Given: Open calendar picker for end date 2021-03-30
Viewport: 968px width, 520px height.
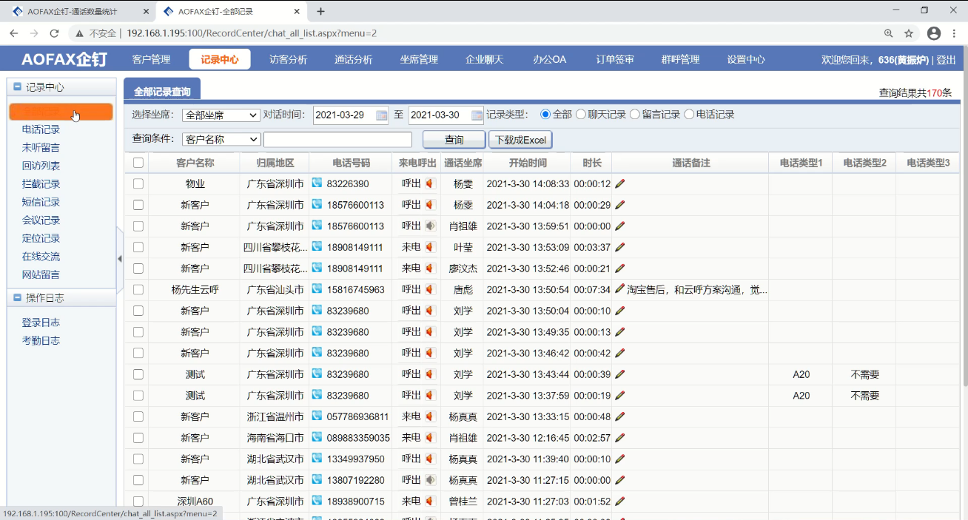Looking at the screenshot, I should point(477,115).
